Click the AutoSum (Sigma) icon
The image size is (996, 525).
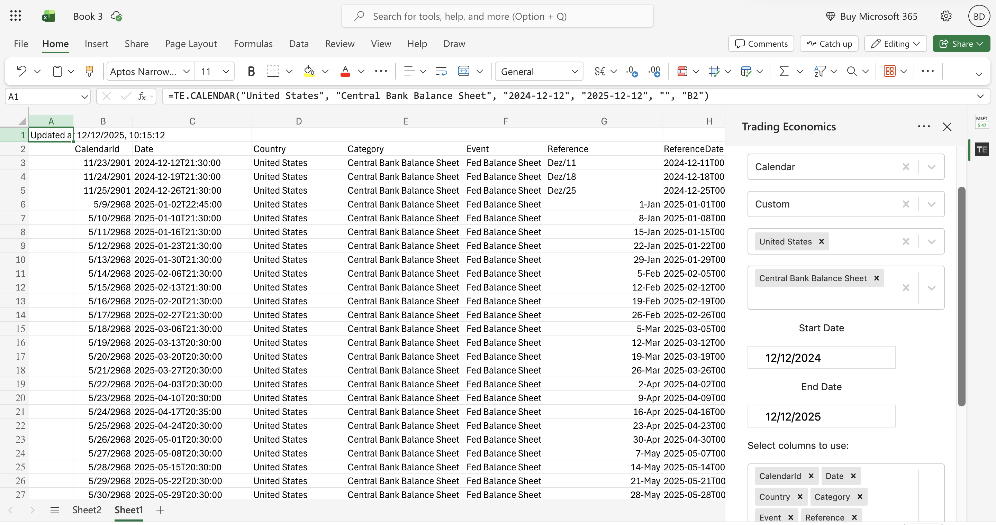click(784, 71)
